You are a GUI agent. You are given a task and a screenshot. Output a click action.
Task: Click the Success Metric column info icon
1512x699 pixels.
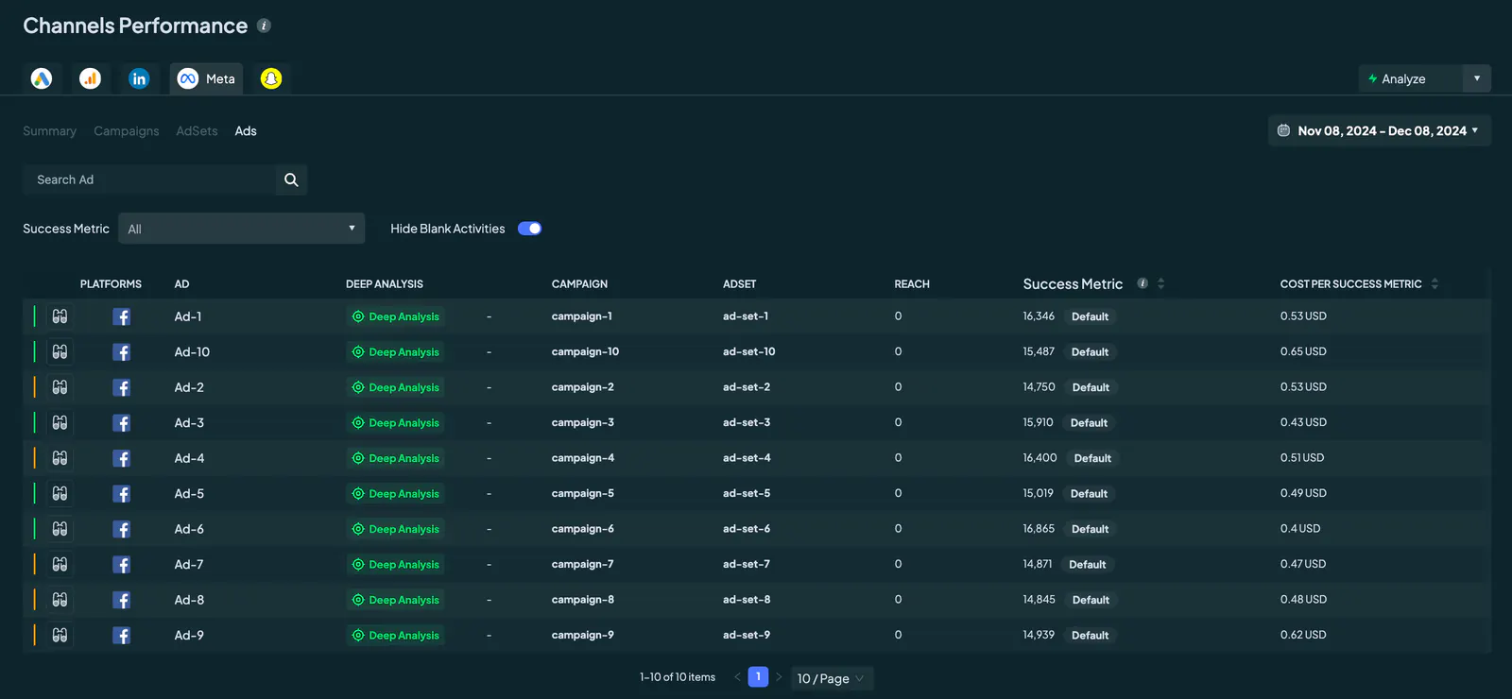1143,283
